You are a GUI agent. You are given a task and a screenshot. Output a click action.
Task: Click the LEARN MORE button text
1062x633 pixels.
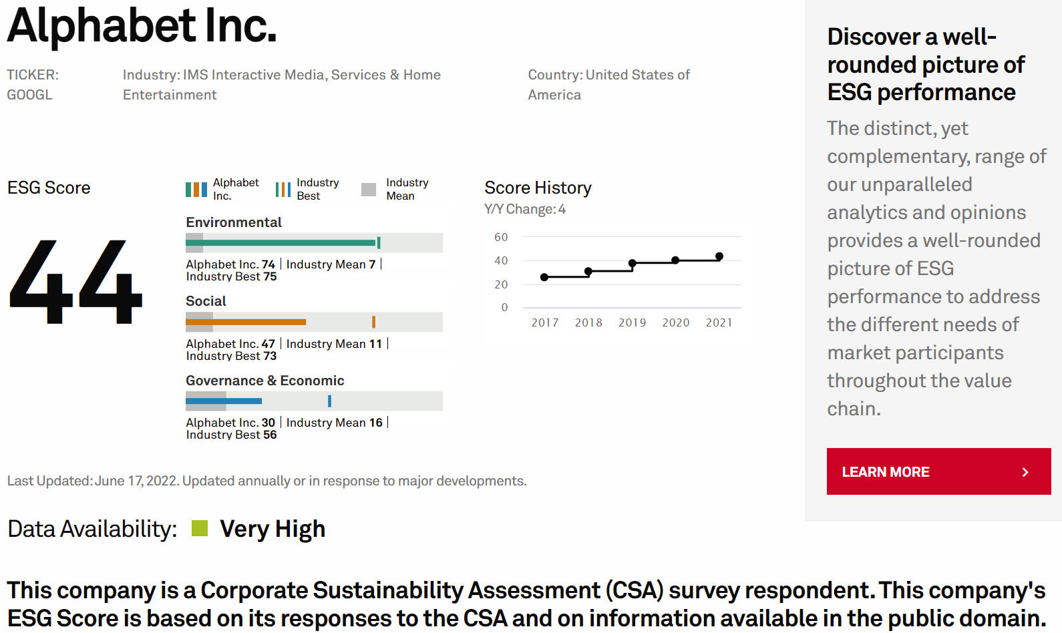[x=886, y=472]
